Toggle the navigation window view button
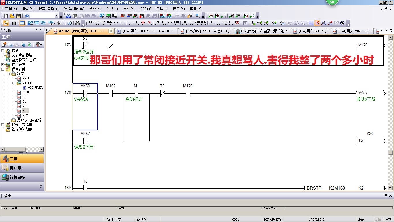 click(6, 23)
